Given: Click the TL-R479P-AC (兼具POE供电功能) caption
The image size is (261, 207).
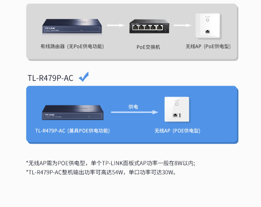Looking at the screenshot, I should pyautogui.click(x=72, y=131).
